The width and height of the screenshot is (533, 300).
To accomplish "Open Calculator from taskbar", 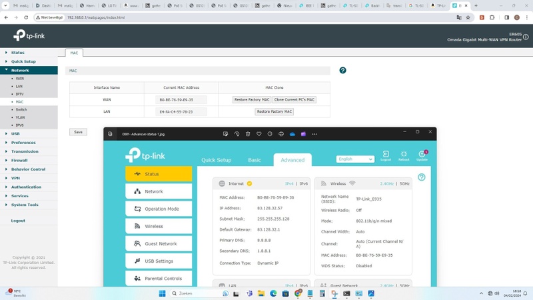I will [322, 293].
